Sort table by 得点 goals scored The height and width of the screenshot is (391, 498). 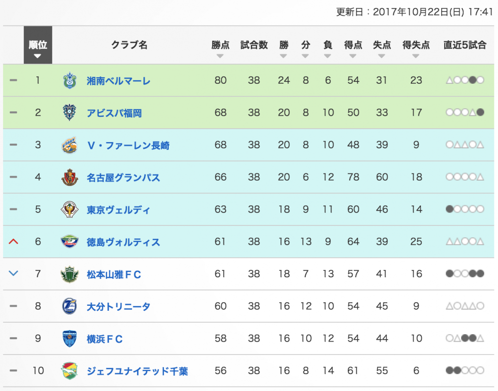tap(353, 48)
